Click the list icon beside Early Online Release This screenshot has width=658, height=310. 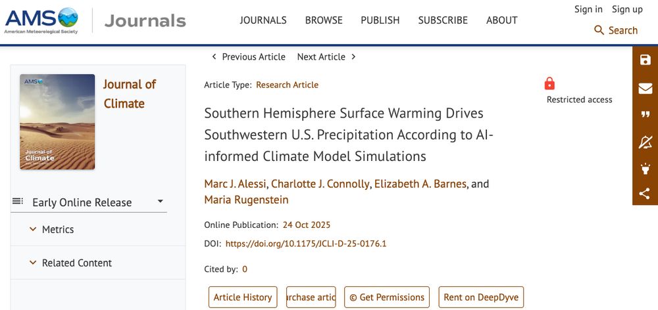tap(18, 202)
